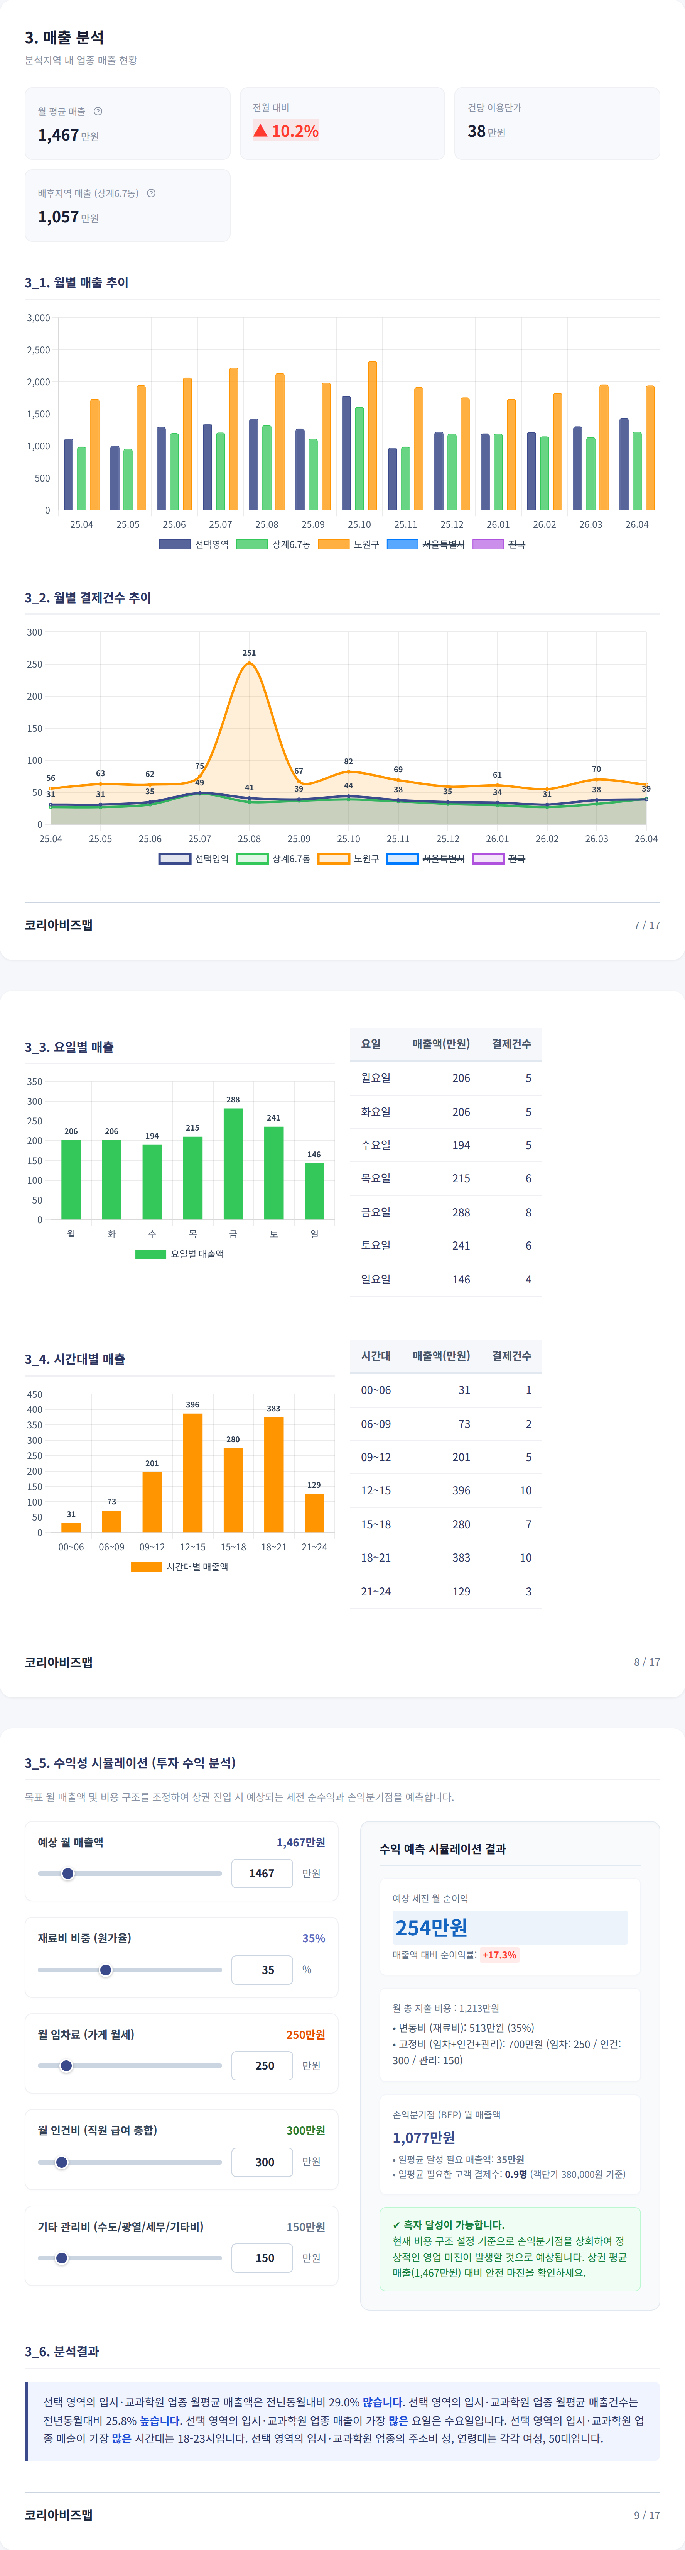685x2550 pixels.
Task: Focus the 기타 관리비 input showing 150
Action: coord(262,2258)
